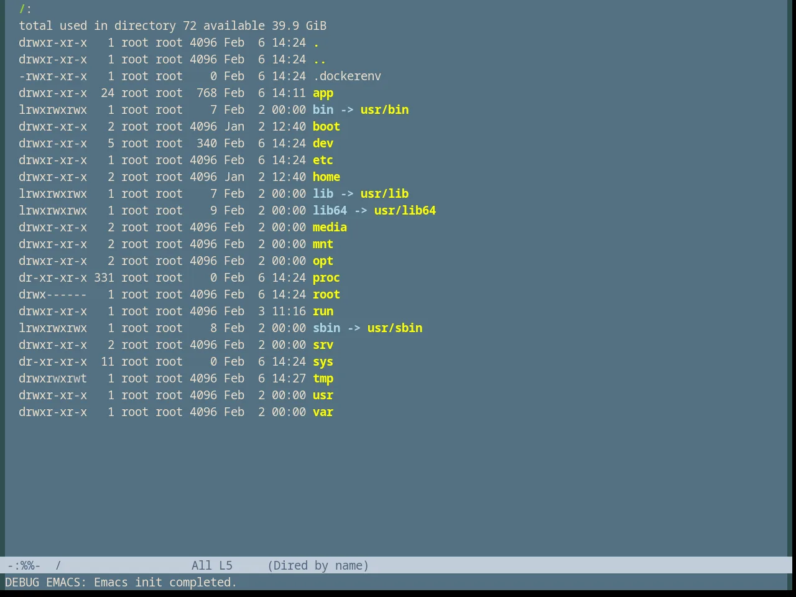Click the 768 size on app row
This screenshot has width=796, height=597.
206,93
